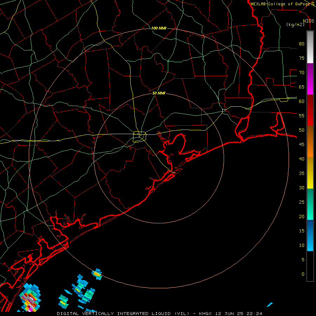Click the 50 NMI range ring label
Viewport: 316px width, 316px height.
[159, 93]
